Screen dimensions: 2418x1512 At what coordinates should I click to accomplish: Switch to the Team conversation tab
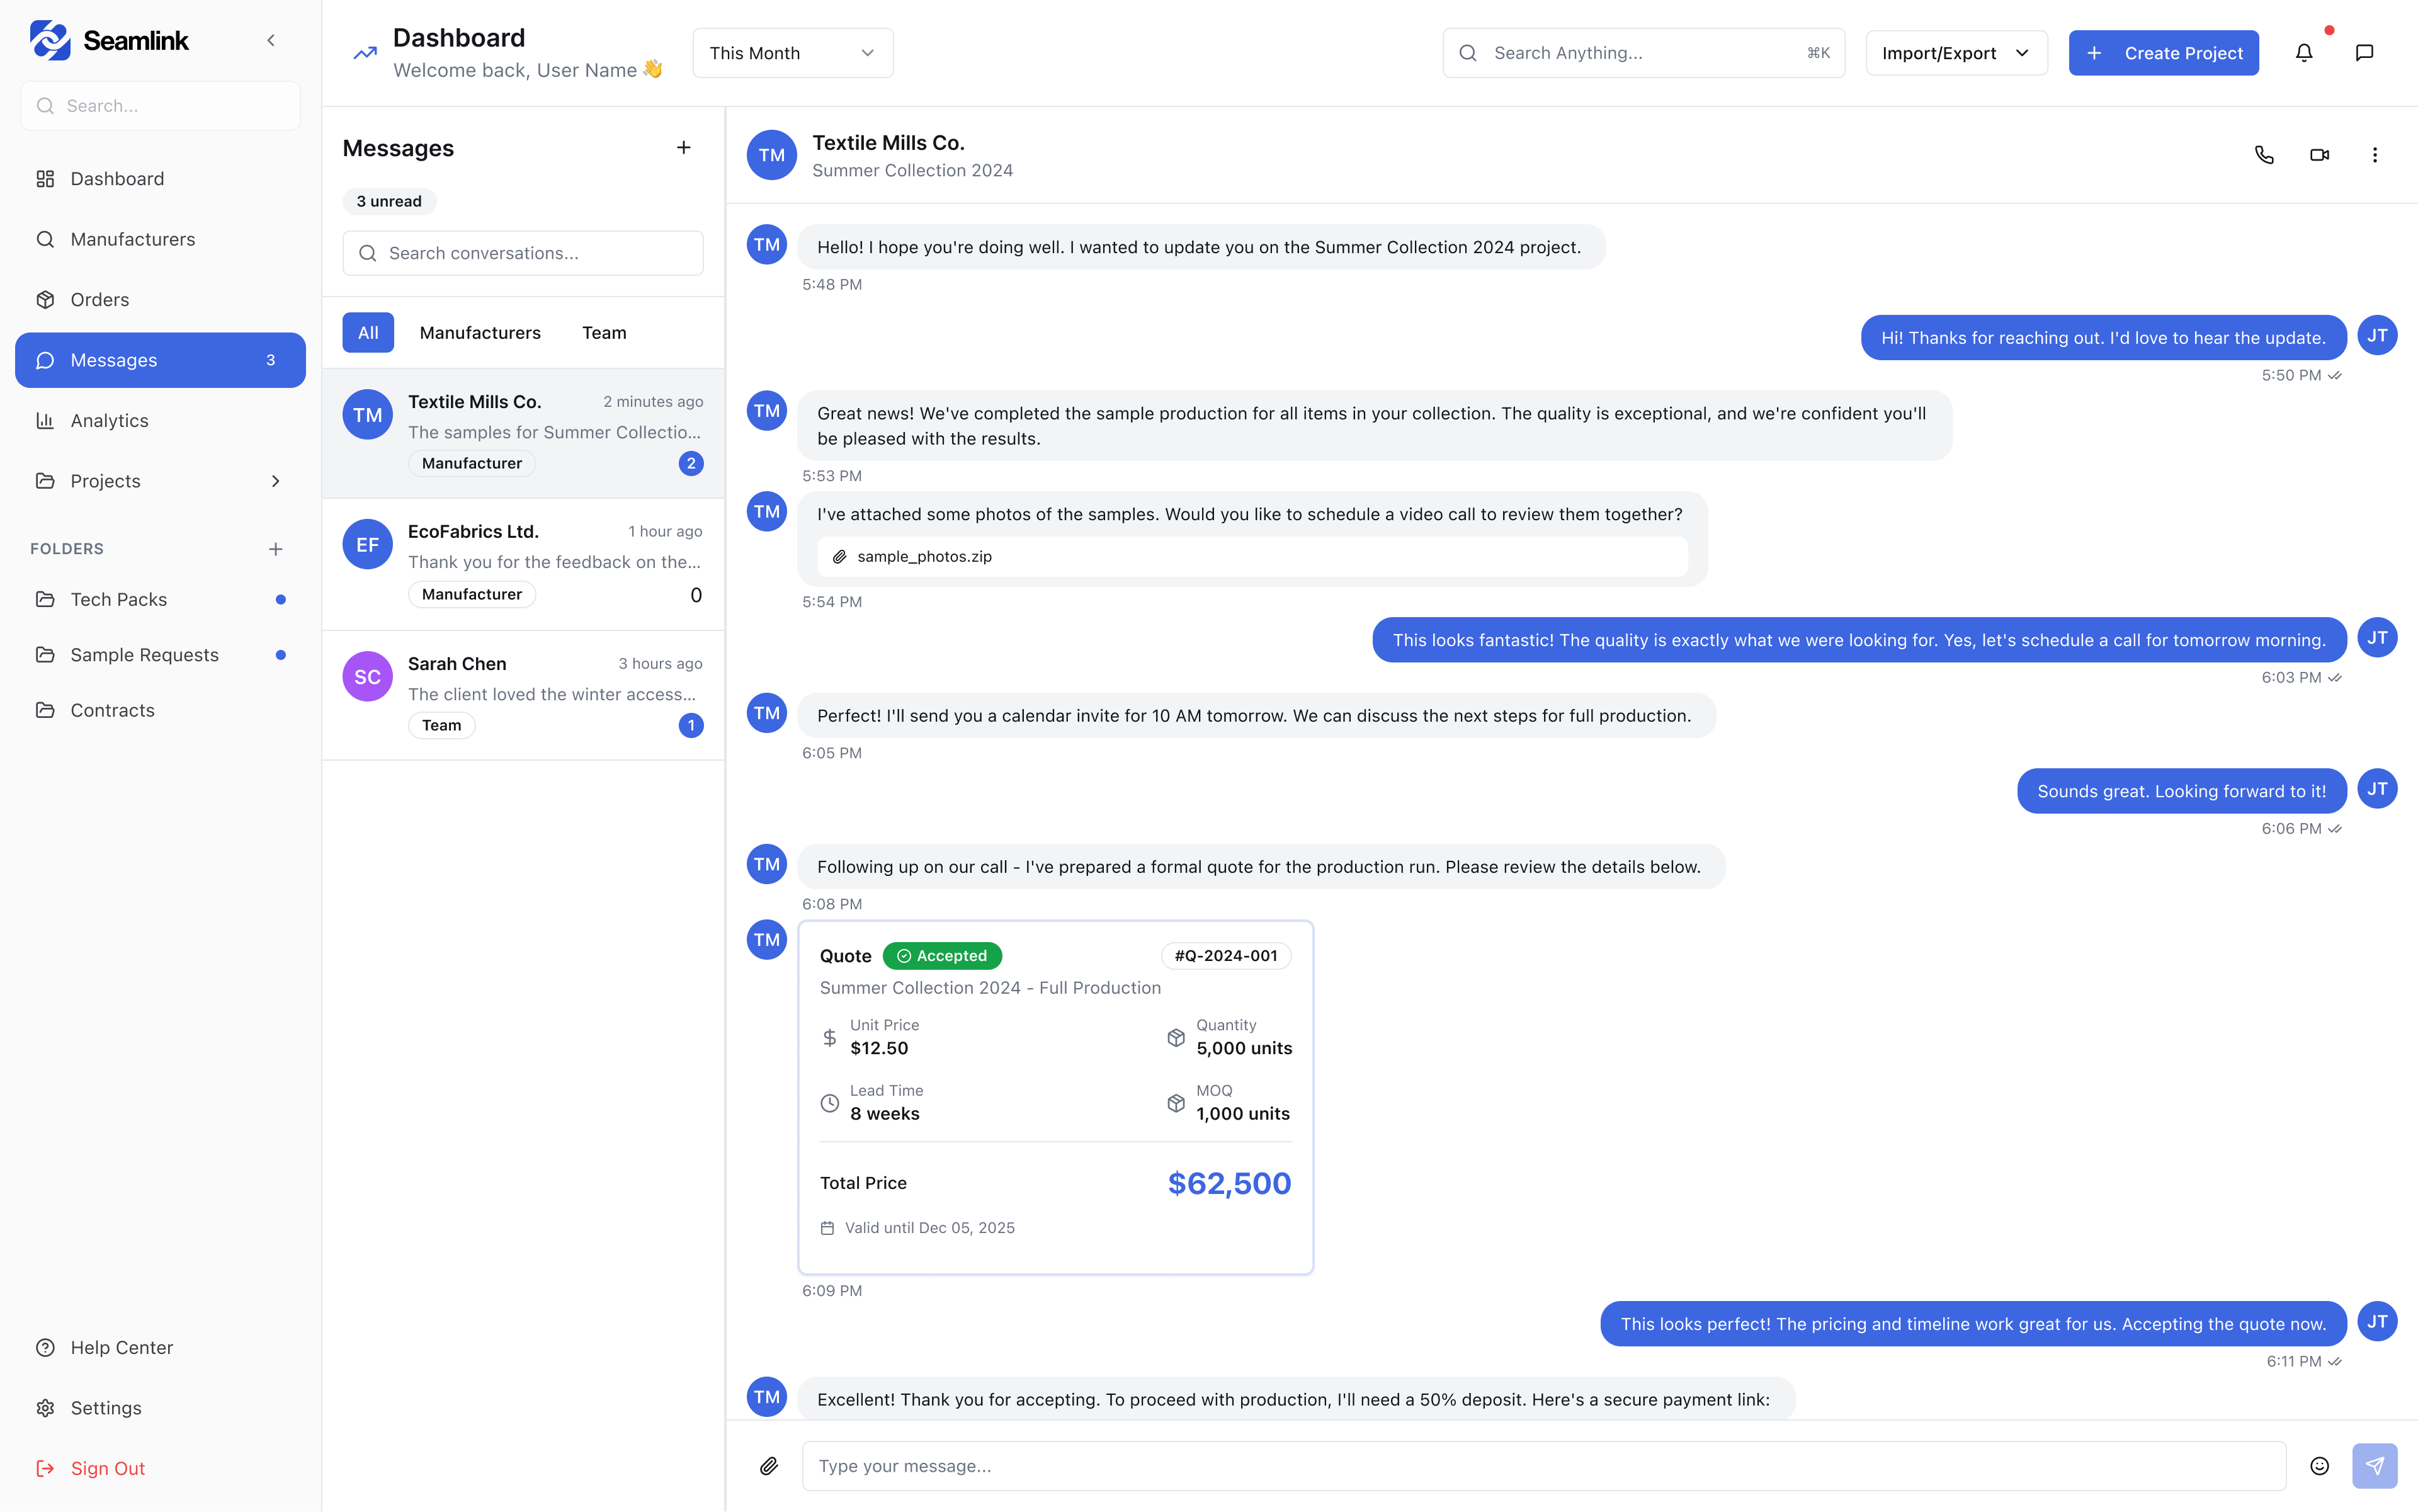604,333
